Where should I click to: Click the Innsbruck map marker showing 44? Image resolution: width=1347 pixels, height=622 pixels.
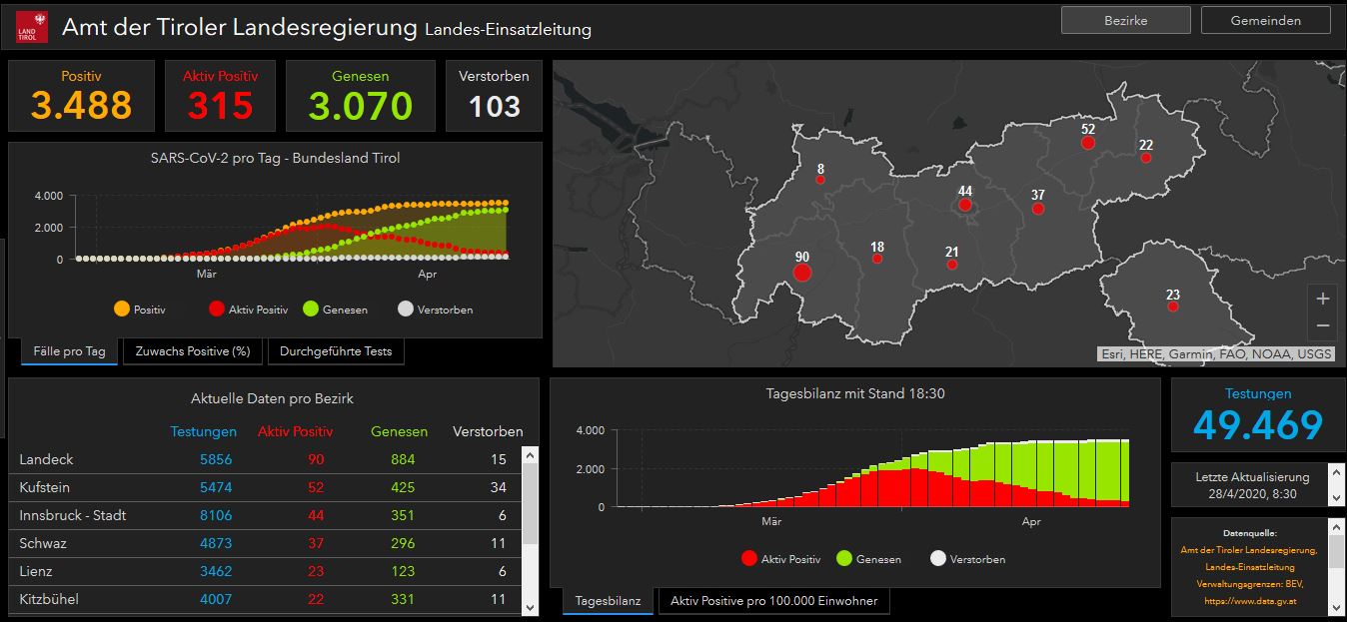pos(965,205)
